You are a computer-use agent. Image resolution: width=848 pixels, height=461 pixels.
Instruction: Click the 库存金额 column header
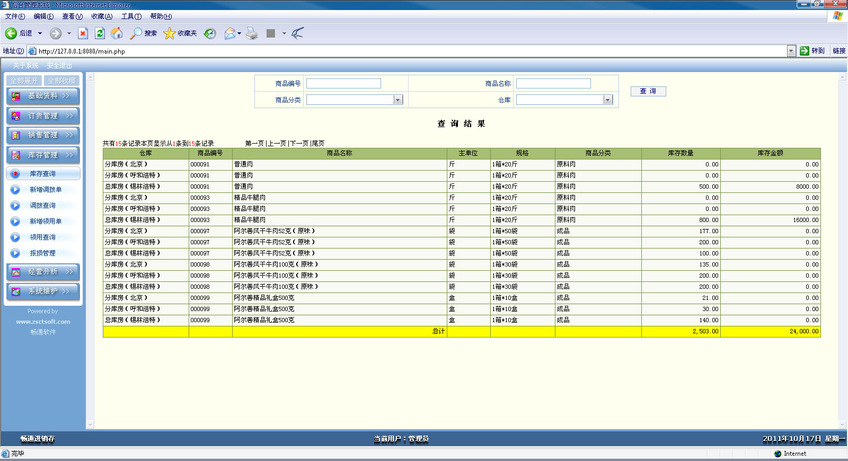(x=770, y=153)
